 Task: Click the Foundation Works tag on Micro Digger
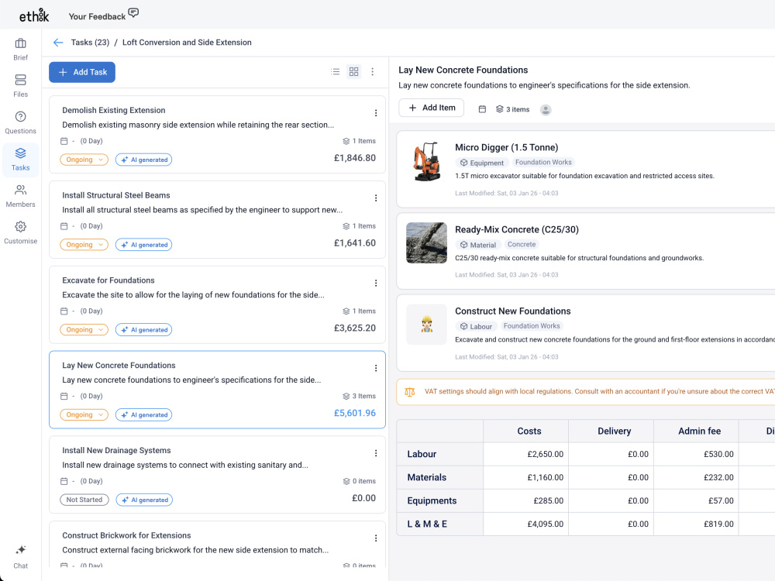pos(543,162)
